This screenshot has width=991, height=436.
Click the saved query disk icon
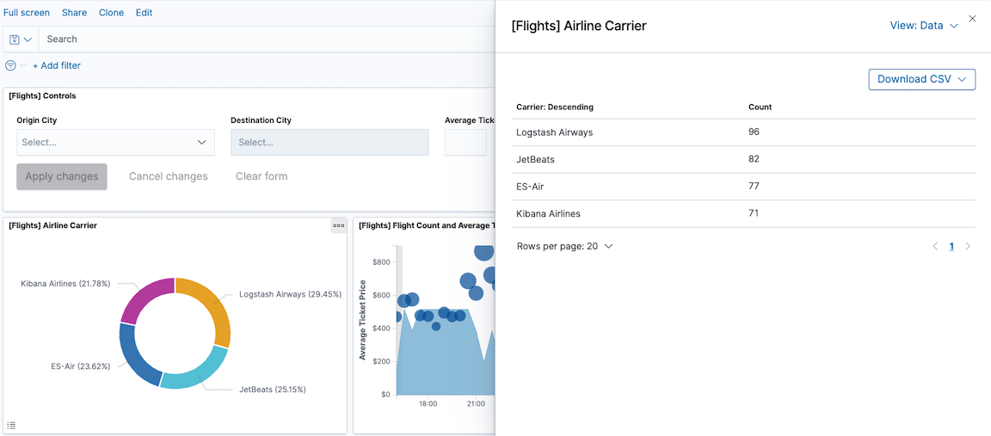click(15, 40)
